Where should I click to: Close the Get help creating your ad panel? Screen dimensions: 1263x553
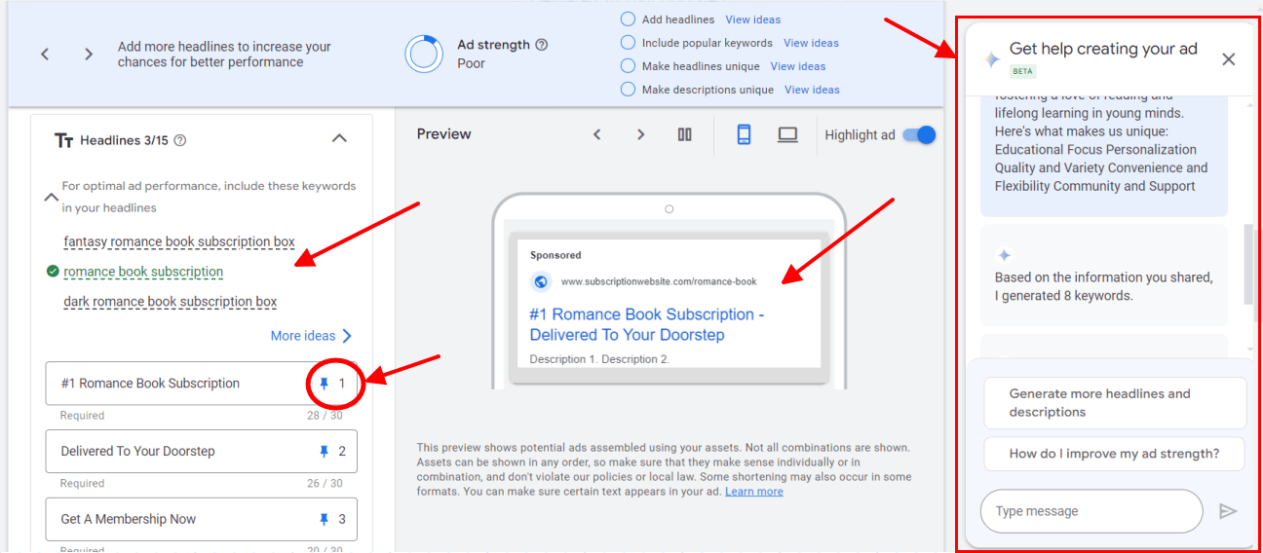tap(1228, 59)
